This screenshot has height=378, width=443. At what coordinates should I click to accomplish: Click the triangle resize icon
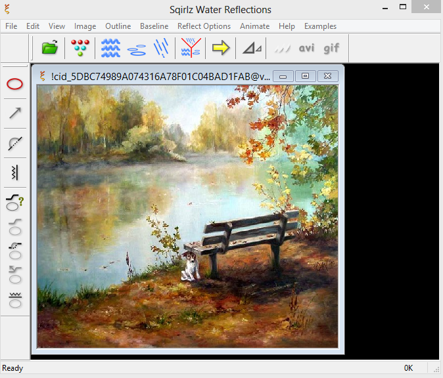pos(252,48)
